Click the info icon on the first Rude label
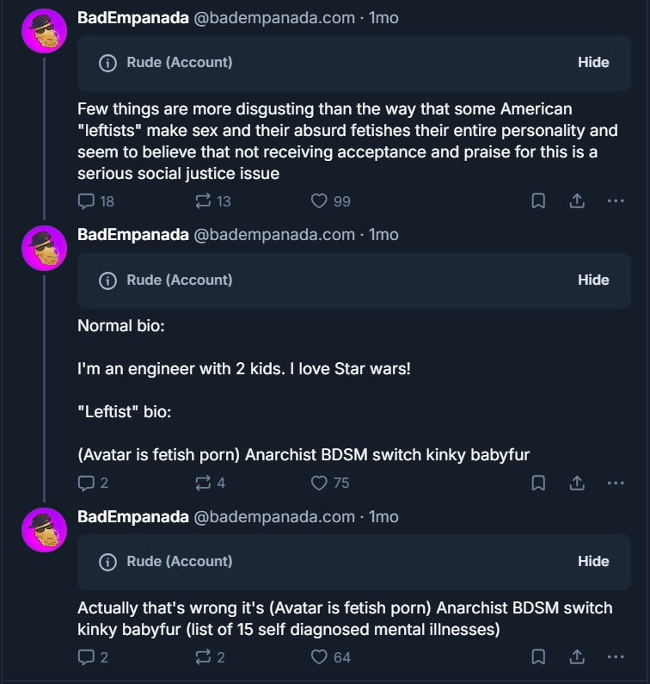 coord(107,63)
